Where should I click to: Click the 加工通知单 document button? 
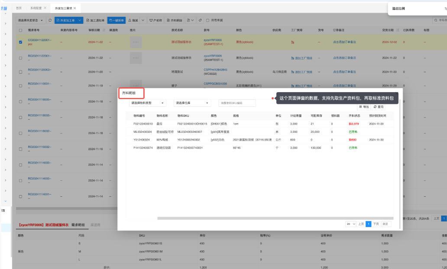click(95, 20)
